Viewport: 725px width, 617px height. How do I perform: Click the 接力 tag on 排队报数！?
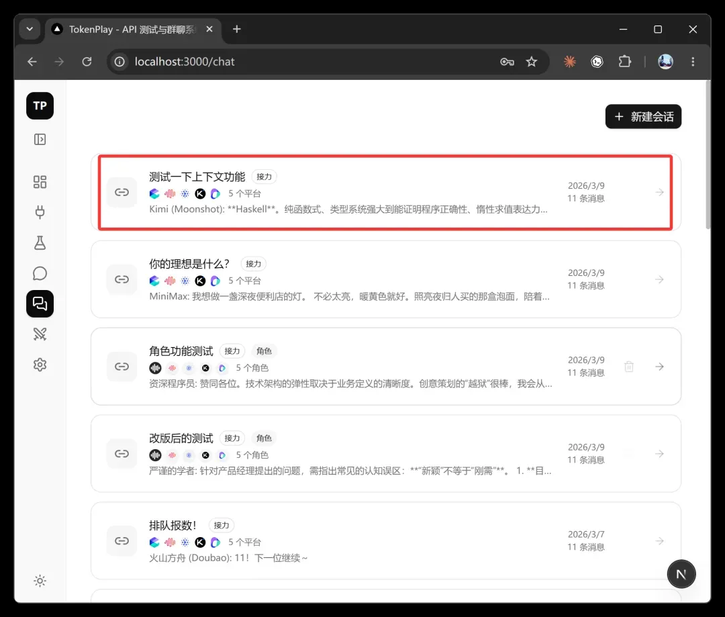click(222, 526)
